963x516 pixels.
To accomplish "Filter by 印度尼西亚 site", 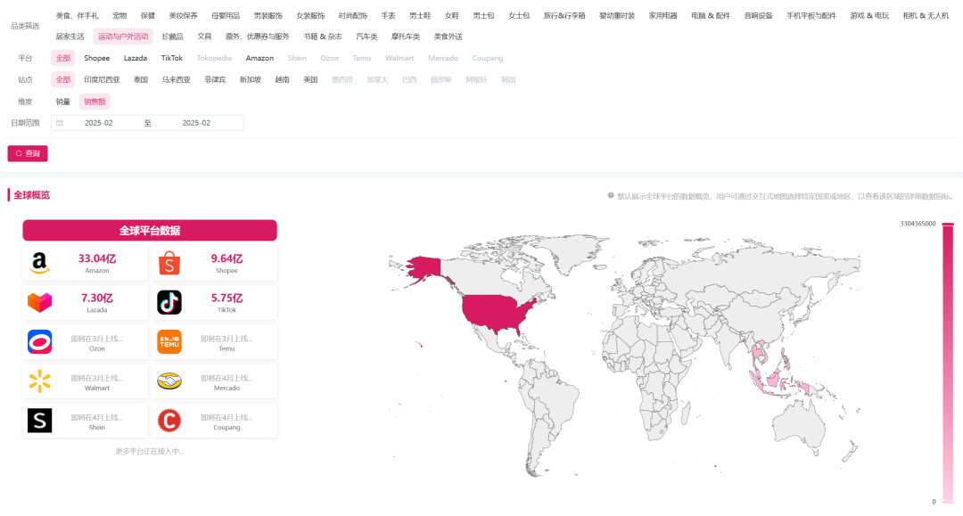I will pos(102,79).
